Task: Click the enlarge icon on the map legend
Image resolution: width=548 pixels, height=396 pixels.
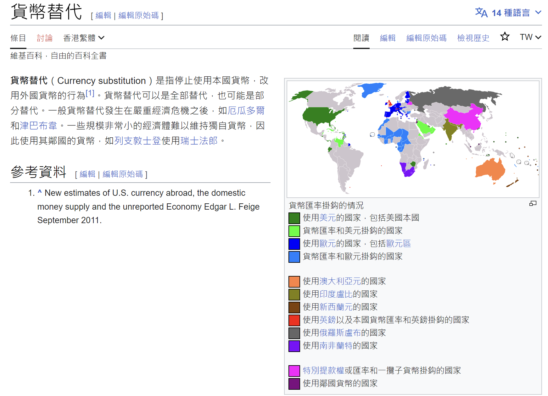Action: (533, 204)
